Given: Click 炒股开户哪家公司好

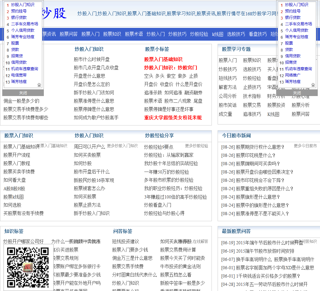Looking at the screenshot, I should 23,242.
